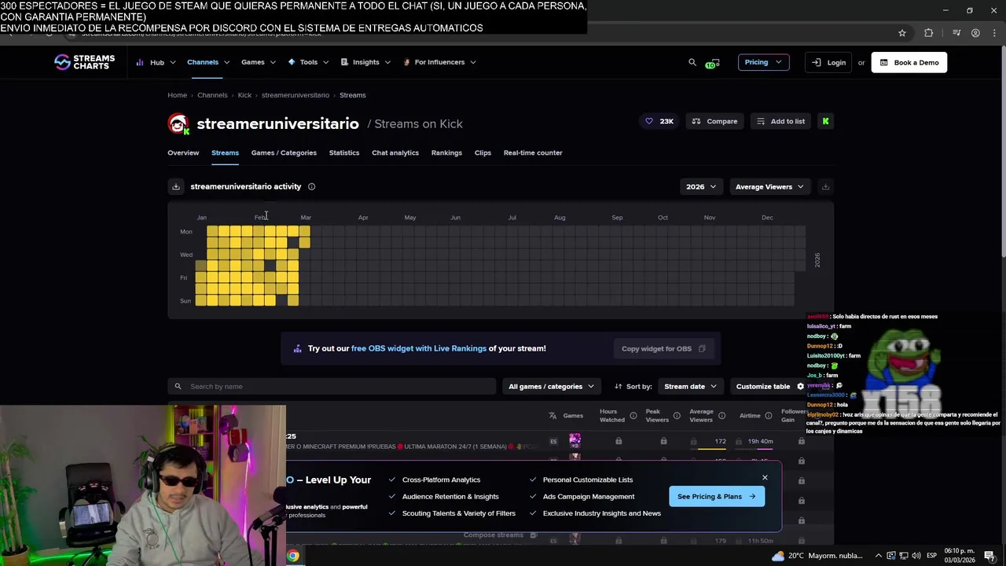Expand the system tray hidden icons chevron

click(879, 556)
